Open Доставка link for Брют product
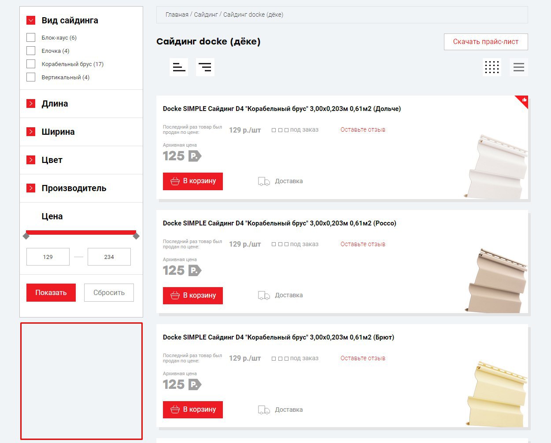 coord(289,410)
